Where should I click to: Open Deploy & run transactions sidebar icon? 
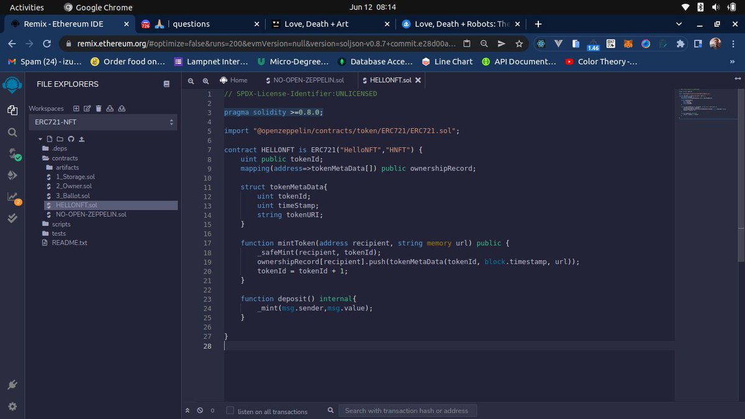[x=12, y=175]
